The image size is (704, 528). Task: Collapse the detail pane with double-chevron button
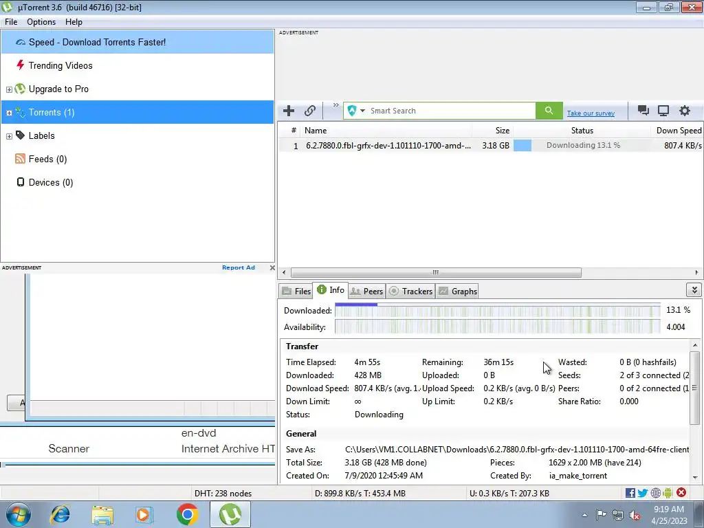[x=694, y=290]
